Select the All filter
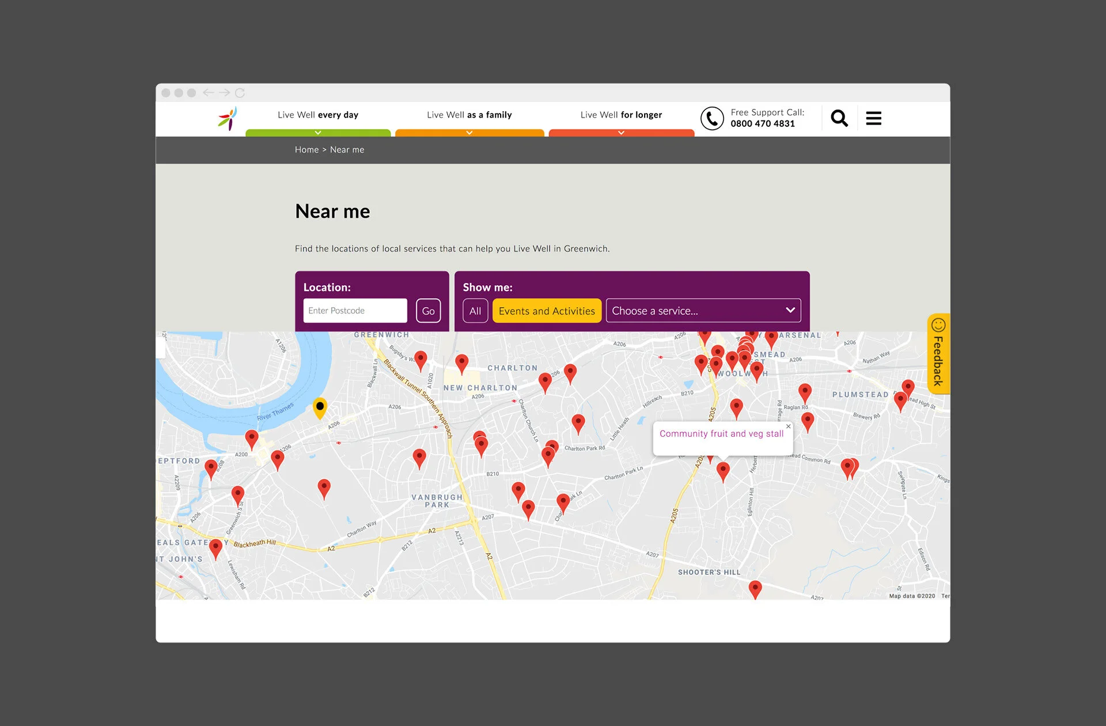This screenshot has width=1106, height=726. click(475, 311)
